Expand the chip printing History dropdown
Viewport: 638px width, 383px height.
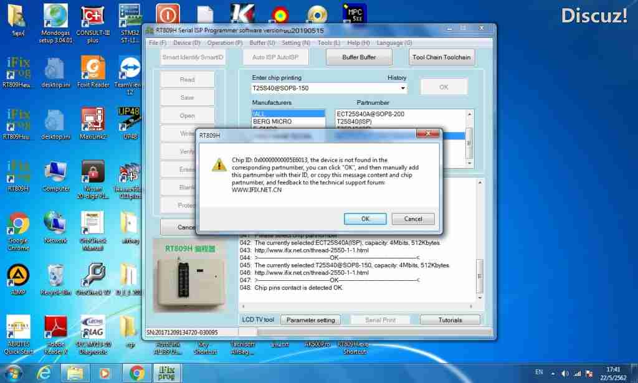click(x=403, y=88)
